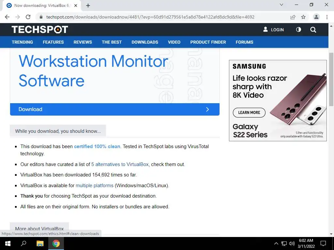Show hidden system tray icons
Screen dimensions: 334x250
click(276, 243)
